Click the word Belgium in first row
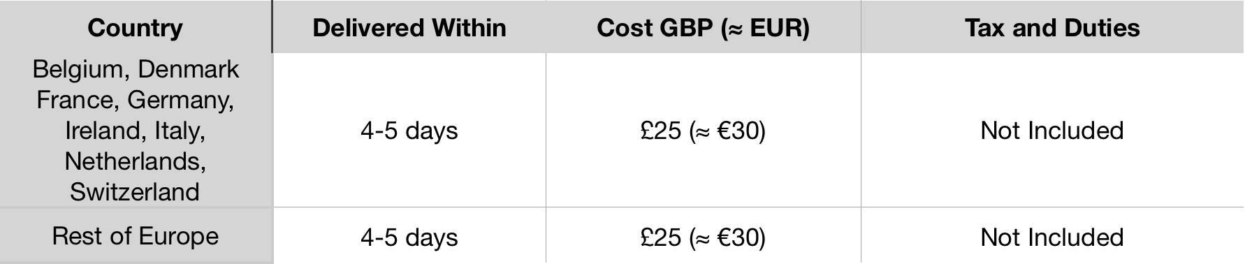 pyautogui.click(x=78, y=70)
